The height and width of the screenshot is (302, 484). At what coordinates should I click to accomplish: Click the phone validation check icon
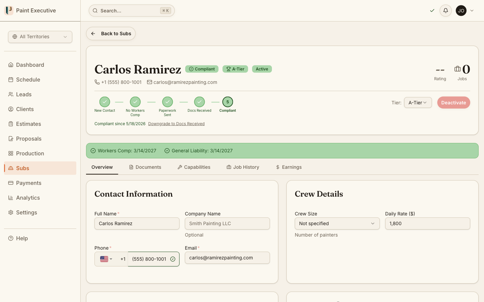[173, 259]
